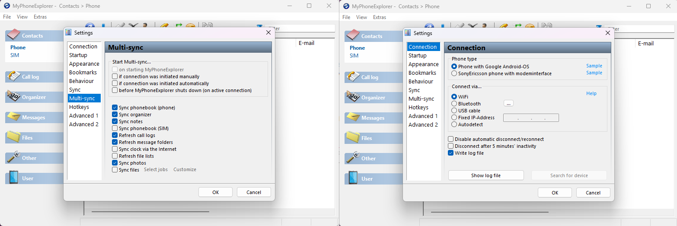Check 'Disable automatic disconnect/reconnect' option
This screenshot has width=677, height=226.
click(451, 139)
